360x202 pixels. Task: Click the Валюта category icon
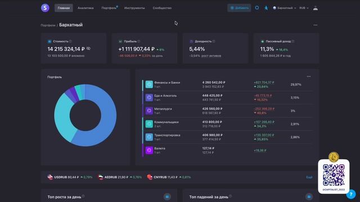[x=149, y=150]
